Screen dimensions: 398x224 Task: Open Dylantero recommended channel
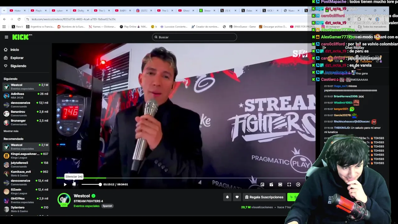pos(26,209)
